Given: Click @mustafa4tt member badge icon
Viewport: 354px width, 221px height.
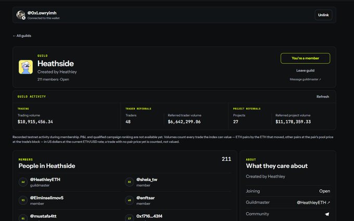Looking at the screenshot, I should click(23, 218).
